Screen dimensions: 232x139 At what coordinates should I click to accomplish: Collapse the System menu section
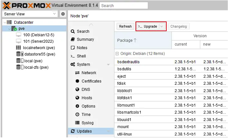pyautogui.click(x=108, y=65)
